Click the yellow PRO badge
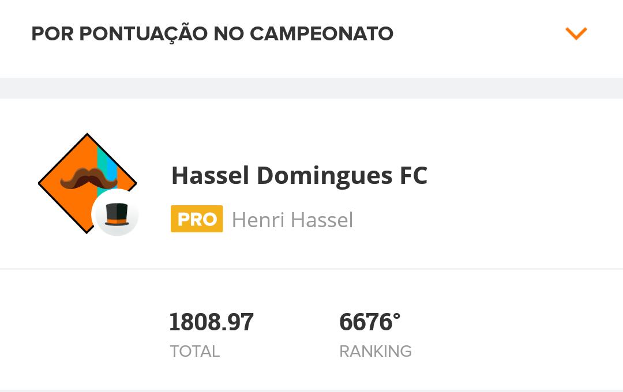Viewport: 623px width, 392px height. 197,219
